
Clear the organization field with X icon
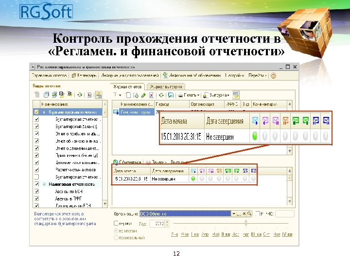(x=244, y=213)
